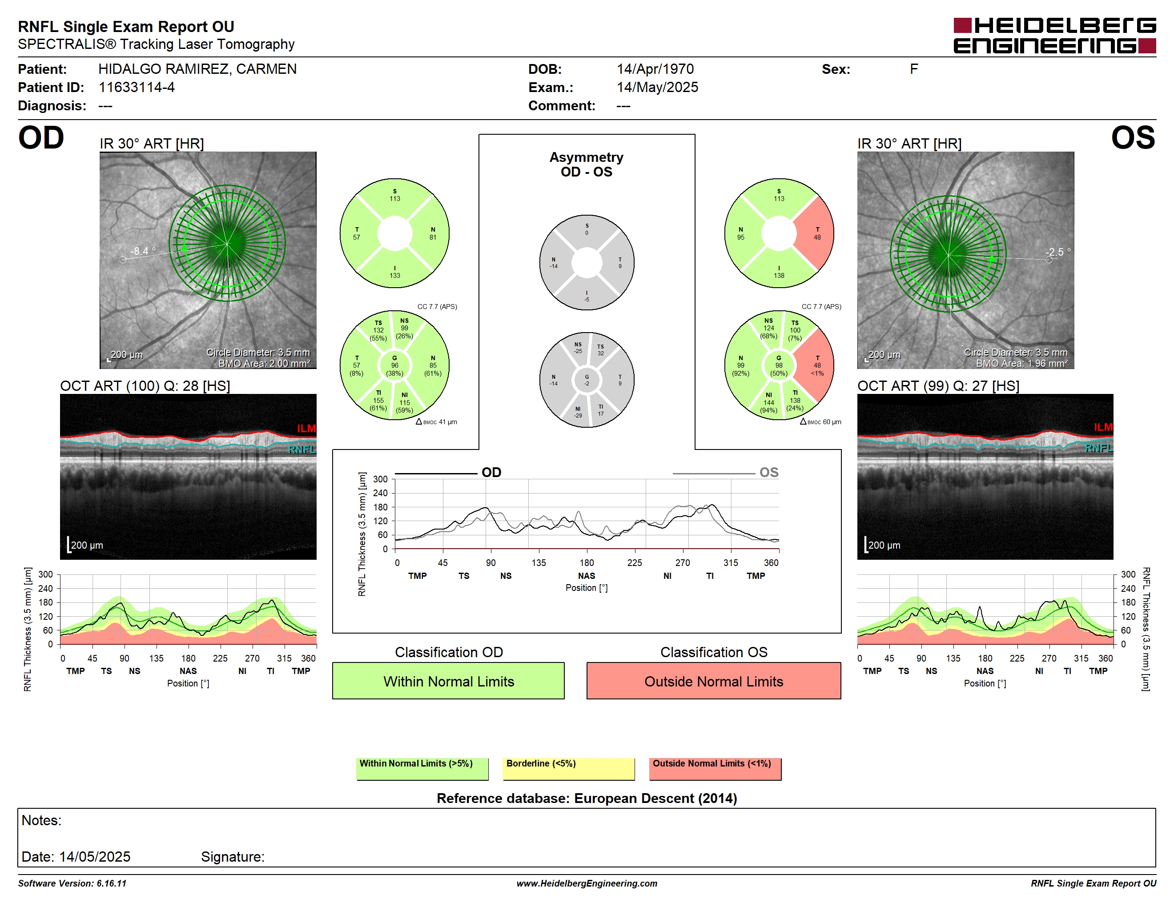Image resolution: width=1174 pixels, height=907 pixels.
Task: Click the Signature line in notes box
Action: click(x=233, y=856)
